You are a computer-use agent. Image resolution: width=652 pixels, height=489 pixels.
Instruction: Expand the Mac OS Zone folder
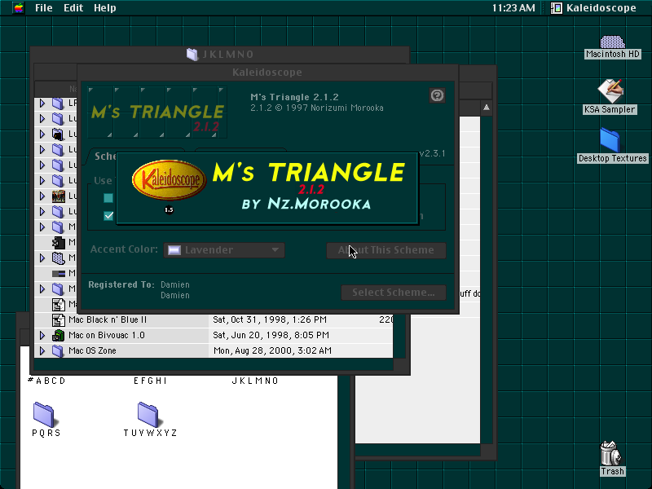click(x=42, y=350)
